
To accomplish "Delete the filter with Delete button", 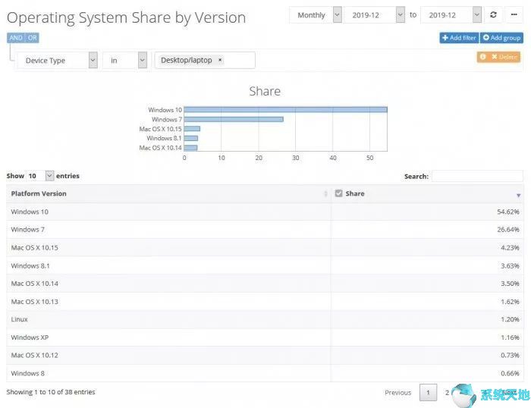I will click(504, 57).
